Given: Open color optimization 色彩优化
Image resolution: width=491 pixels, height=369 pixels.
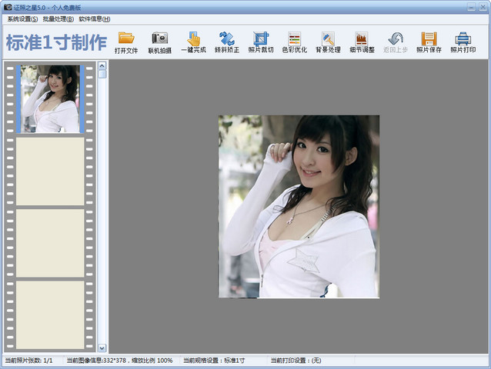Looking at the screenshot, I should [294, 42].
